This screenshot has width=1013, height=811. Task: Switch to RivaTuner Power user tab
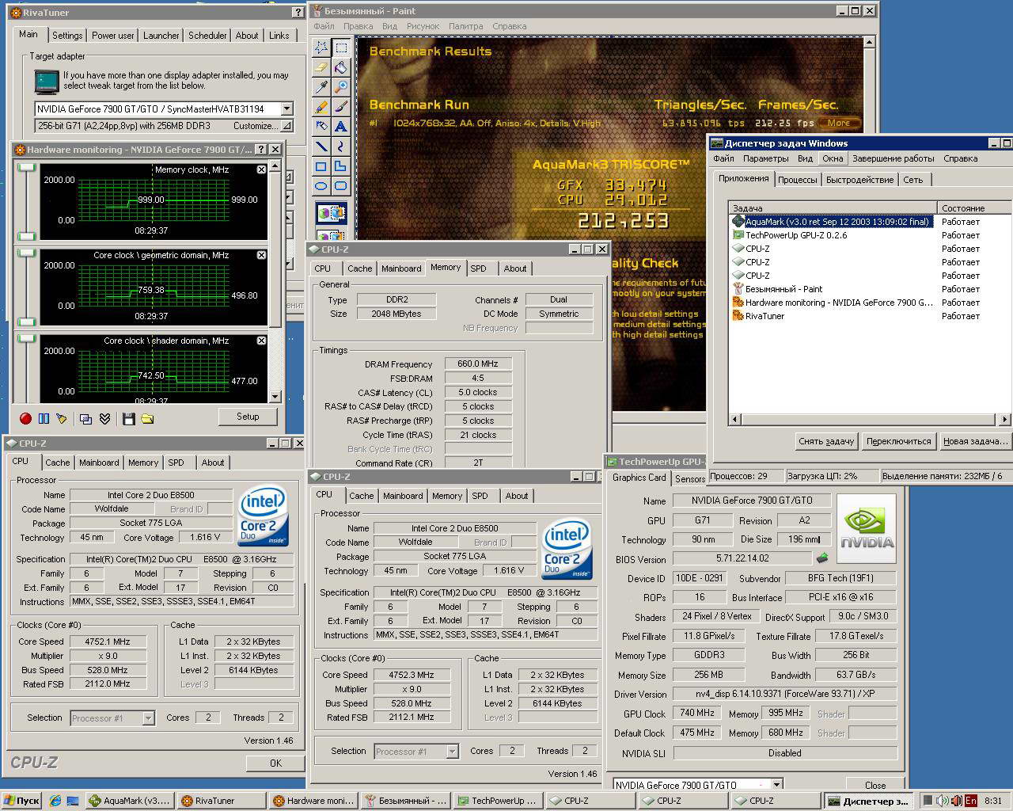click(x=112, y=36)
